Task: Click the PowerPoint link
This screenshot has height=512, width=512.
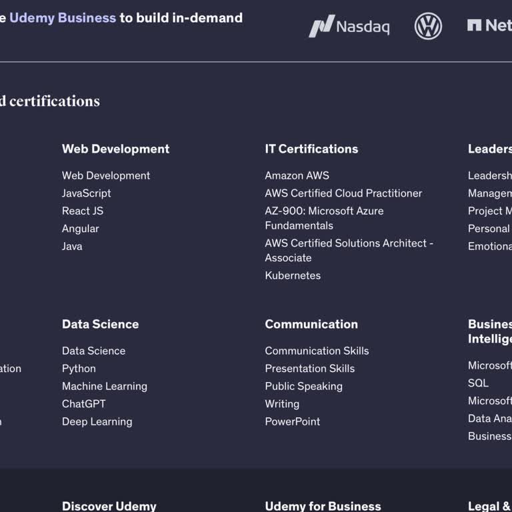Action: [x=292, y=421]
